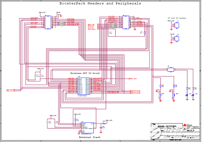Click the "5V and 3V header" label
The width and height of the screenshot is (202, 142).
pos(177,18)
